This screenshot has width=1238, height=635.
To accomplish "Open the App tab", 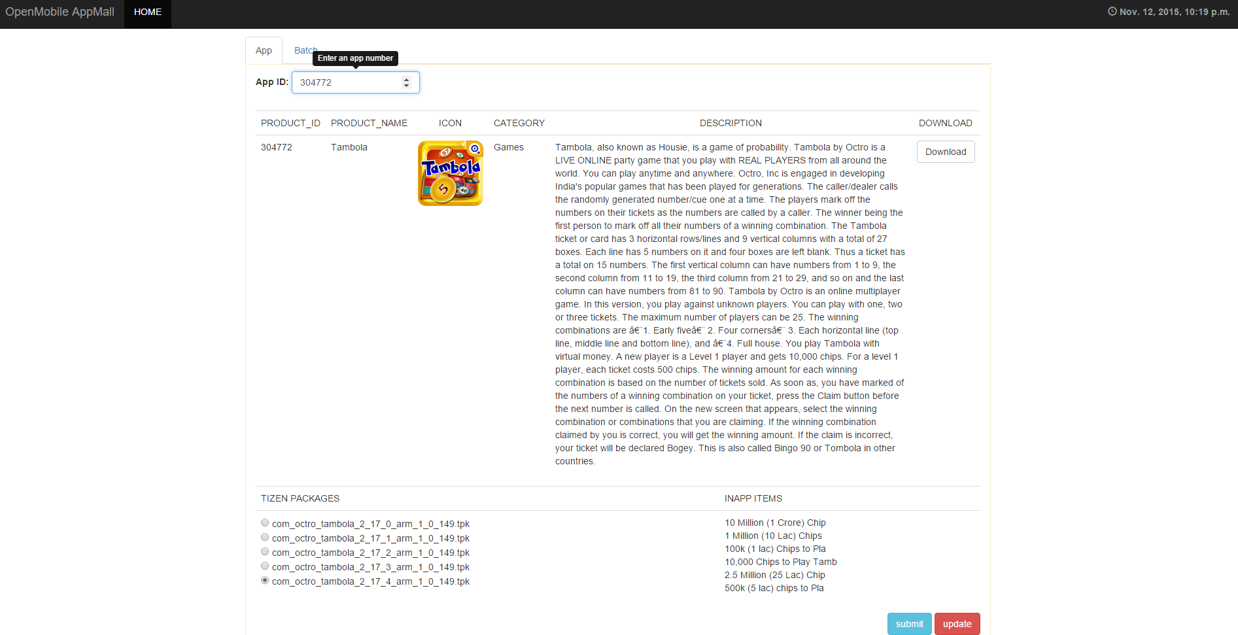I will point(264,50).
